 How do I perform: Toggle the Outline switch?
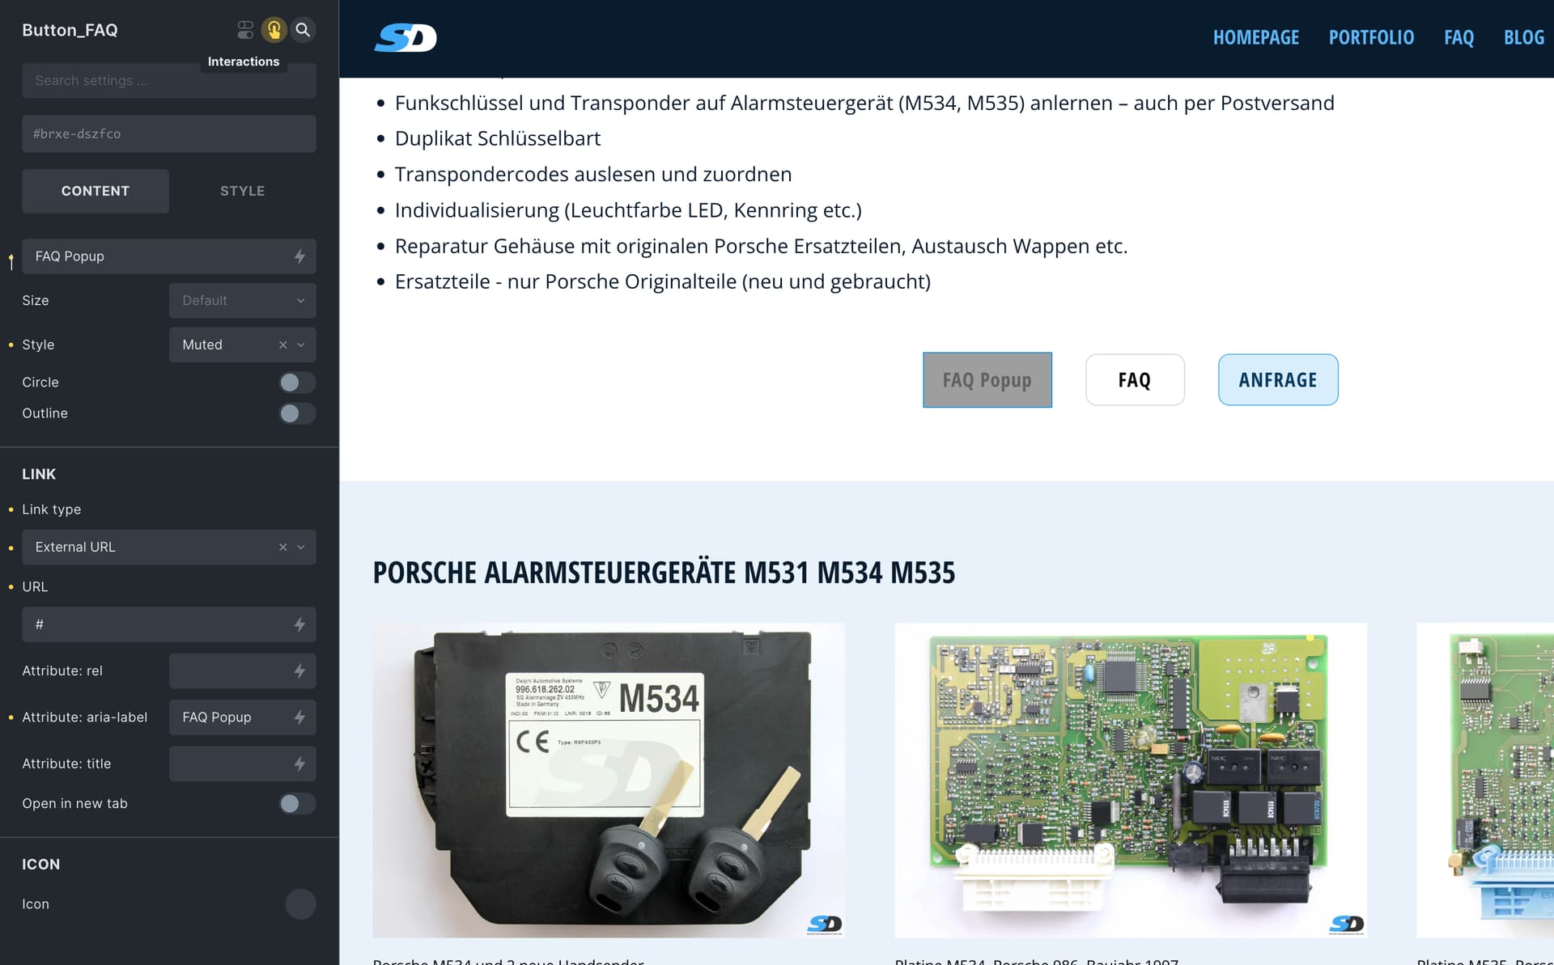point(297,413)
